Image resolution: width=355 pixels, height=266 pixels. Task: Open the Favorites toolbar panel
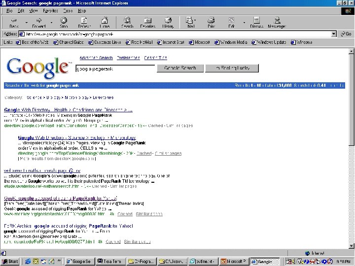(x=148, y=23)
